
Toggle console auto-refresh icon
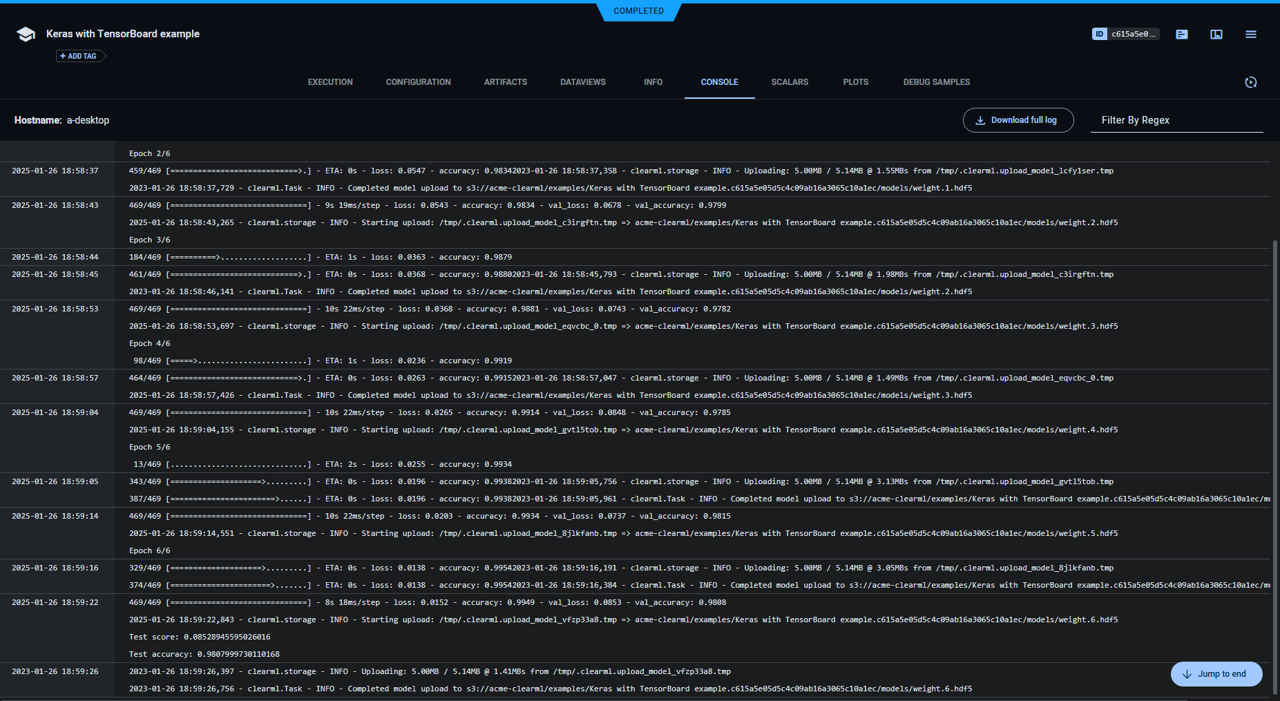coord(1251,82)
